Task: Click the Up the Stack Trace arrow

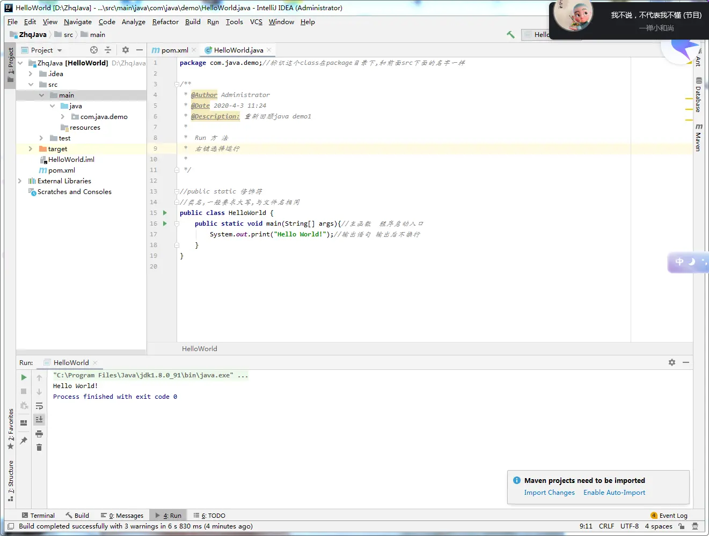Action: (39, 377)
